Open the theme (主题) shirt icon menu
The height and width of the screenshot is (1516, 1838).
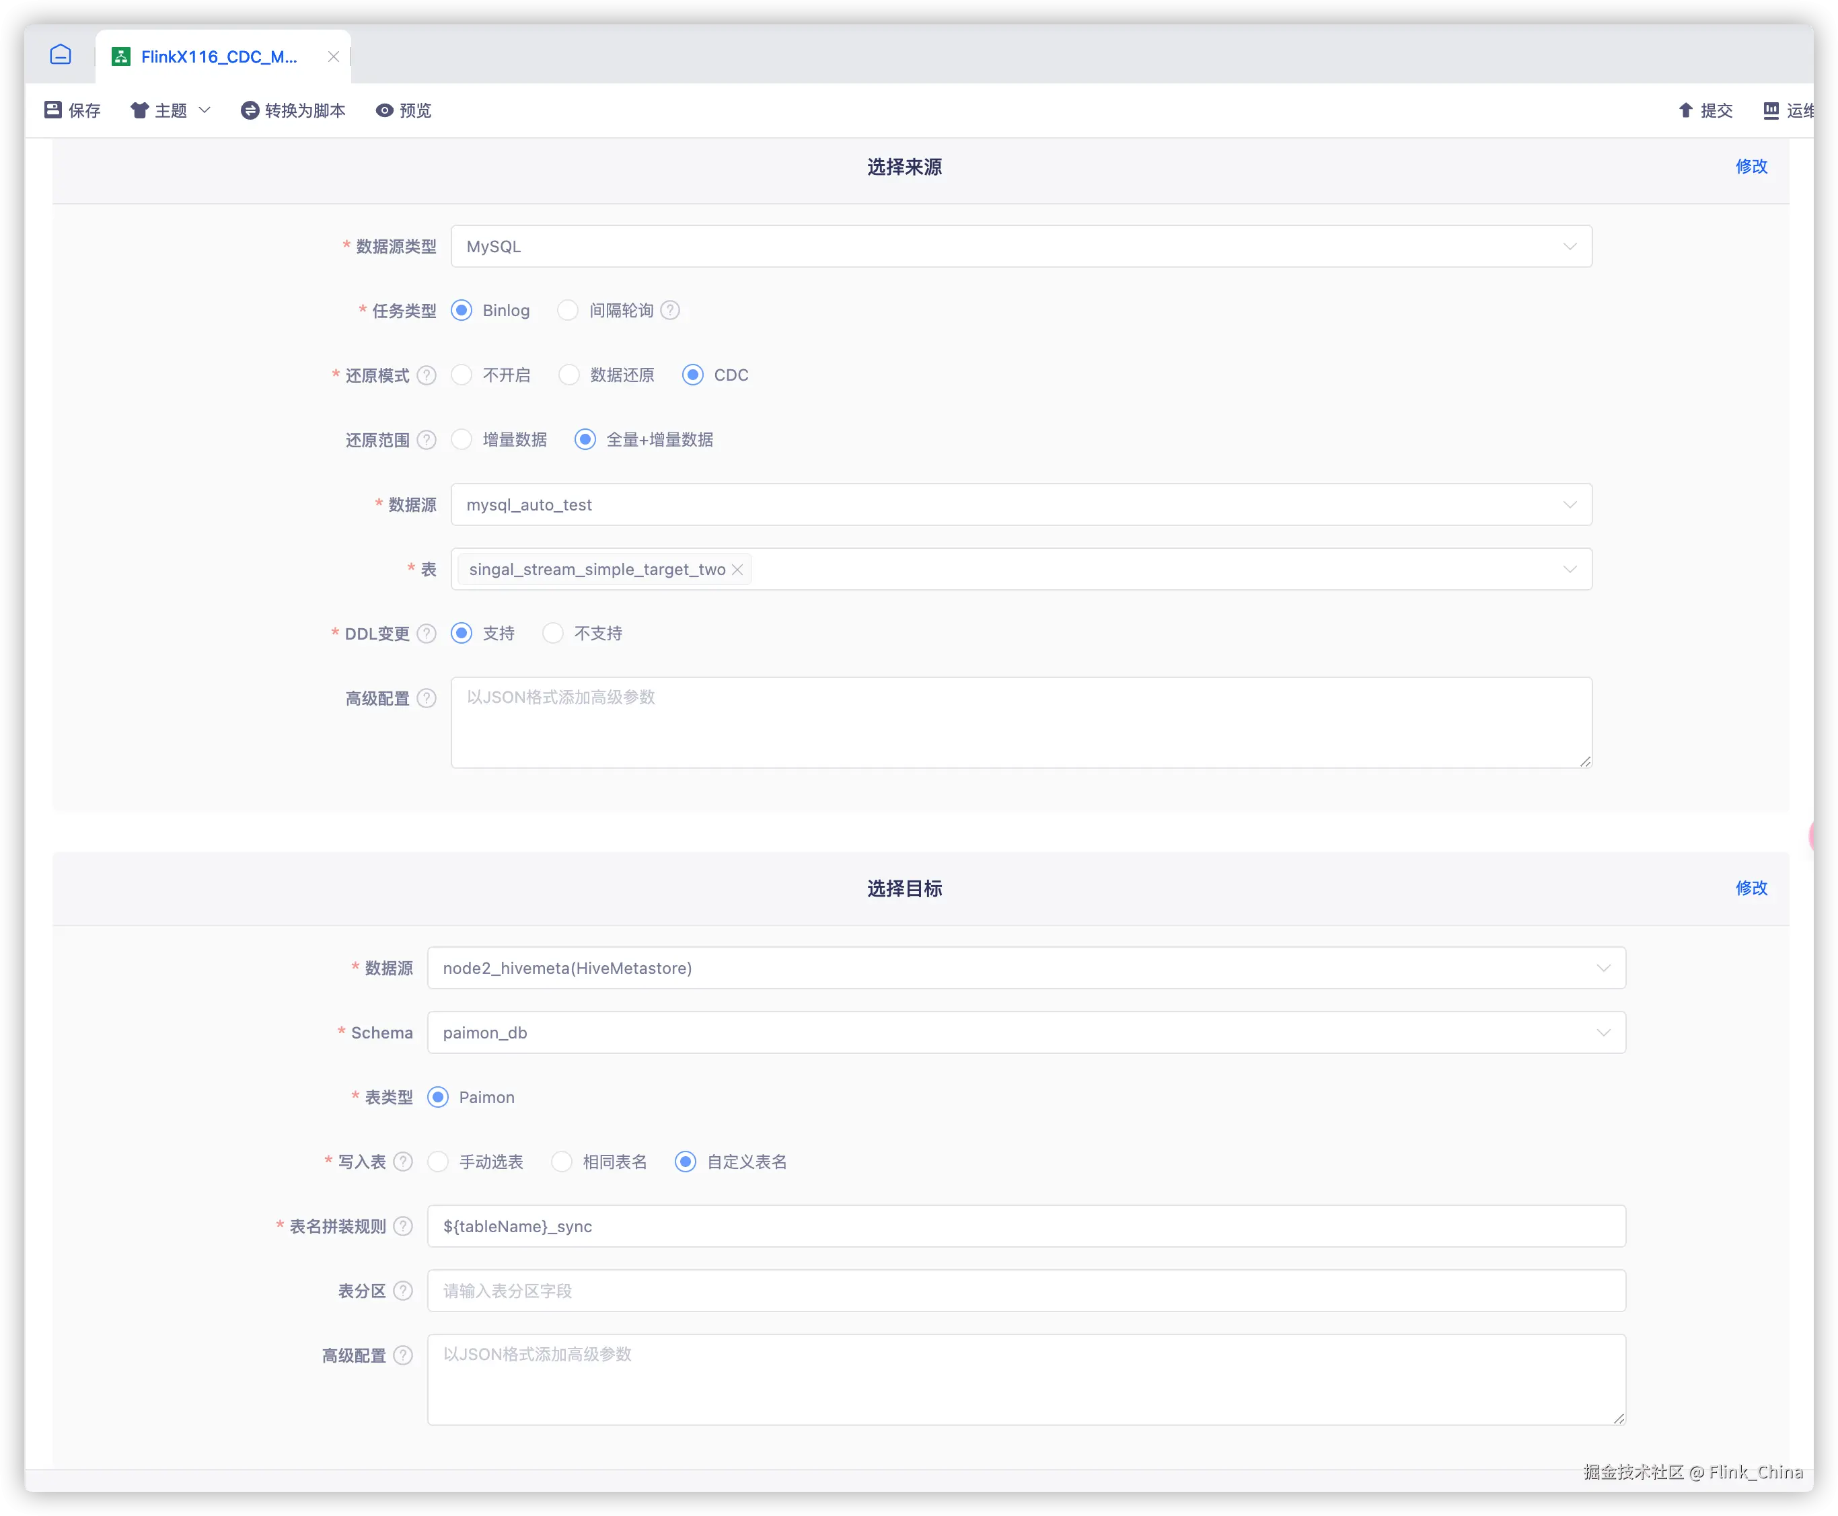(x=139, y=110)
